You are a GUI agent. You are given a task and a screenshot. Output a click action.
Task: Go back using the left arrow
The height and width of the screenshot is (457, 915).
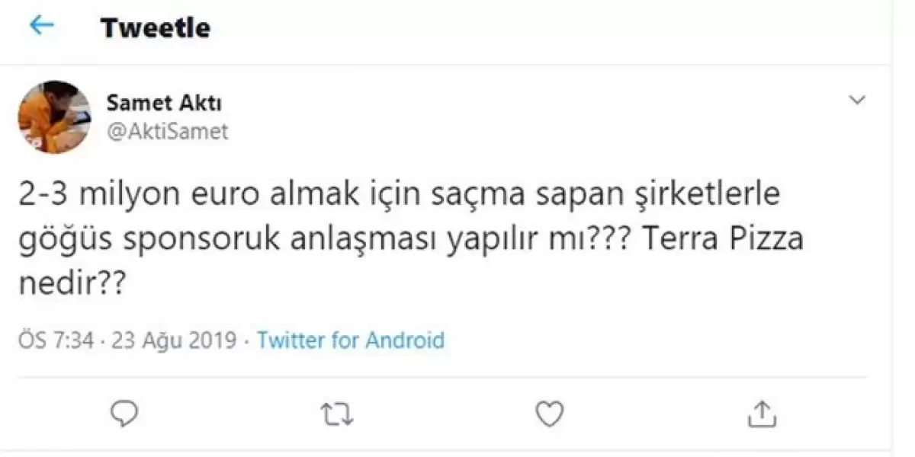[41, 27]
